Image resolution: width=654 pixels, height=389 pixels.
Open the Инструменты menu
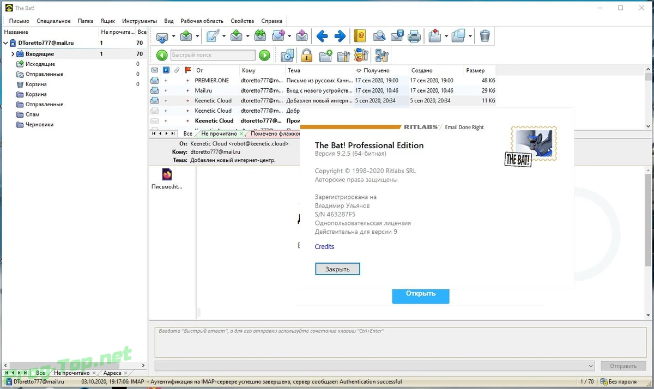pos(140,21)
